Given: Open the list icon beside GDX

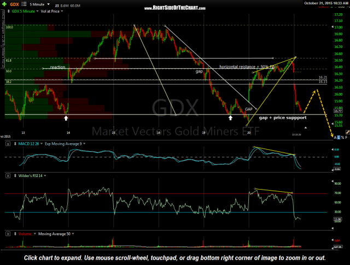Looking at the screenshot, I should tap(24, 4).
